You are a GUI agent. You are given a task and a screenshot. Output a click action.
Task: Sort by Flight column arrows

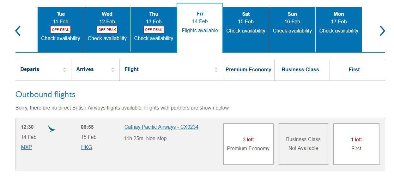click(216, 70)
